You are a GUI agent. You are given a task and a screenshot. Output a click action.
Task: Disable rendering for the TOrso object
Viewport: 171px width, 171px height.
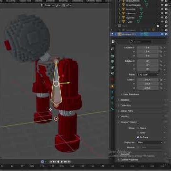(166, 21)
